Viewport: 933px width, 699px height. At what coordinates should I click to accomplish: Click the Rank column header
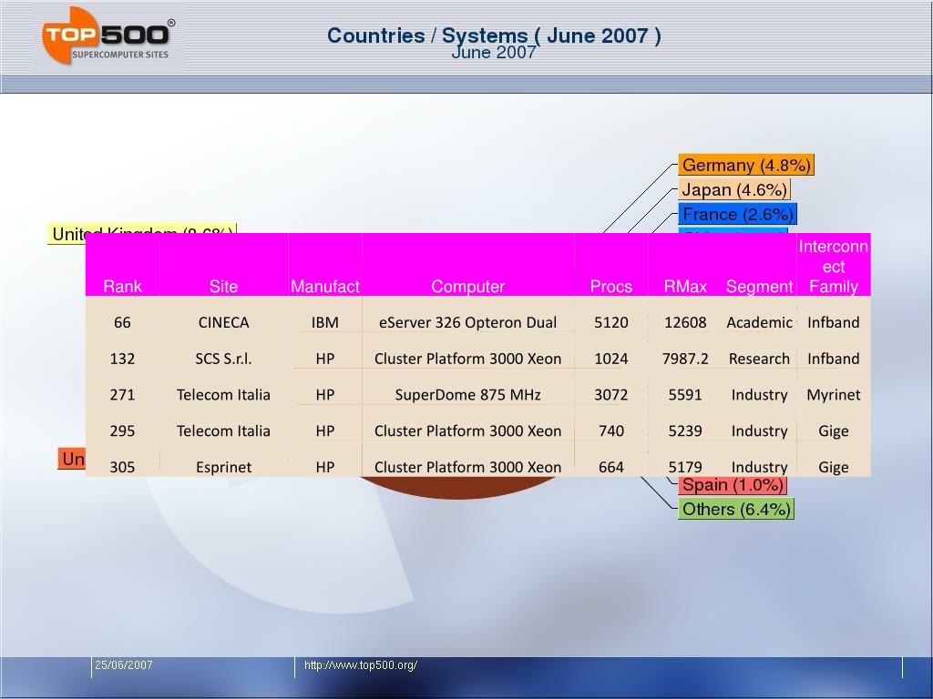coord(123,287)
